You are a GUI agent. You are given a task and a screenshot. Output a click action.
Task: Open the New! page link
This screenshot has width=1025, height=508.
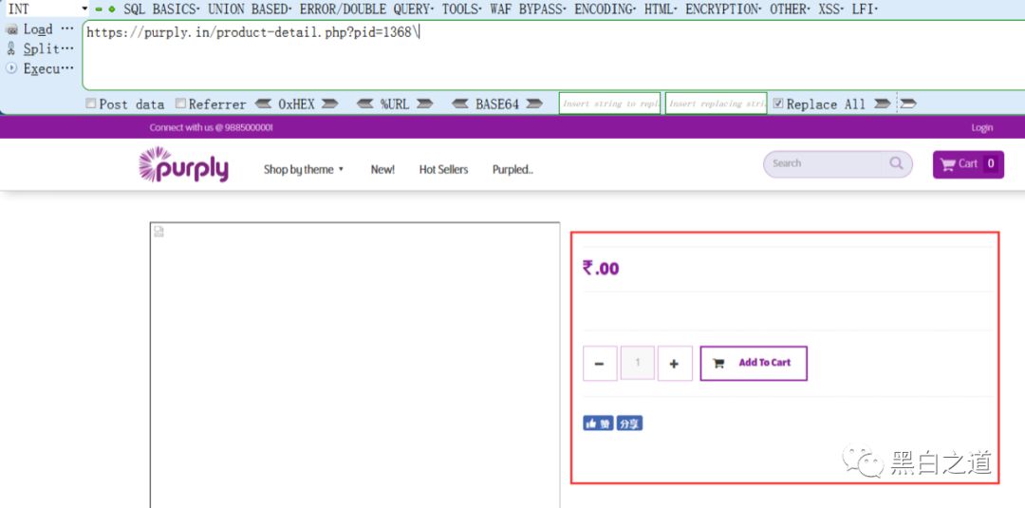pyautogui.click(x=382, y=169)
